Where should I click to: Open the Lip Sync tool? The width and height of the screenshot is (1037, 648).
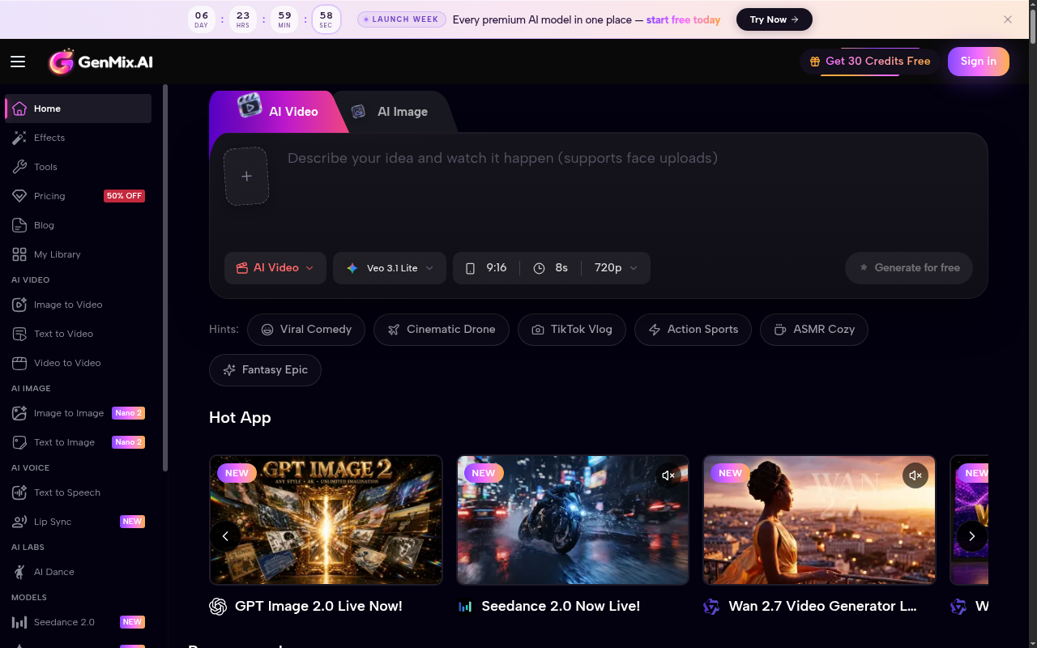pos(78,522)
